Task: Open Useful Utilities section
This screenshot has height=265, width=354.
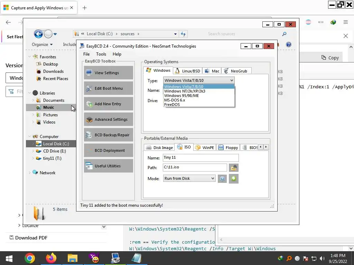Action: (108, 166)
